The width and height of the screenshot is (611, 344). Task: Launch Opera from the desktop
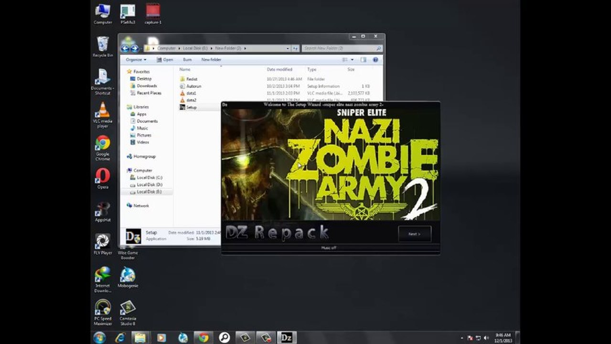[x=103, y=179]
